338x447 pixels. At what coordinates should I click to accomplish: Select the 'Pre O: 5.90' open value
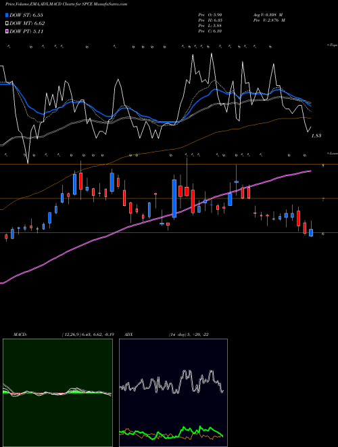click(210, 14)
